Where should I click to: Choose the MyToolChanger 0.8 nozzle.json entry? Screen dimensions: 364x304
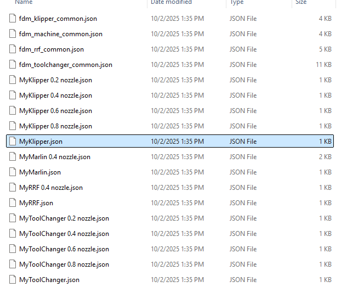point(64,264)
